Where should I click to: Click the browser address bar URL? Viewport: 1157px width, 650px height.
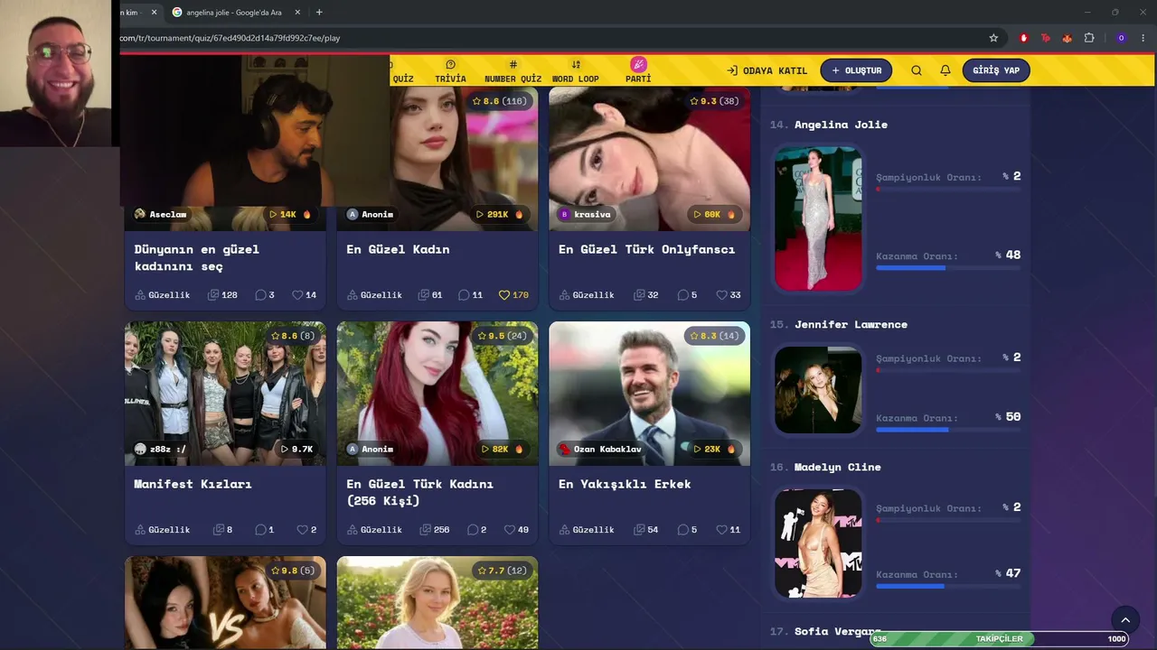(230, 38)
